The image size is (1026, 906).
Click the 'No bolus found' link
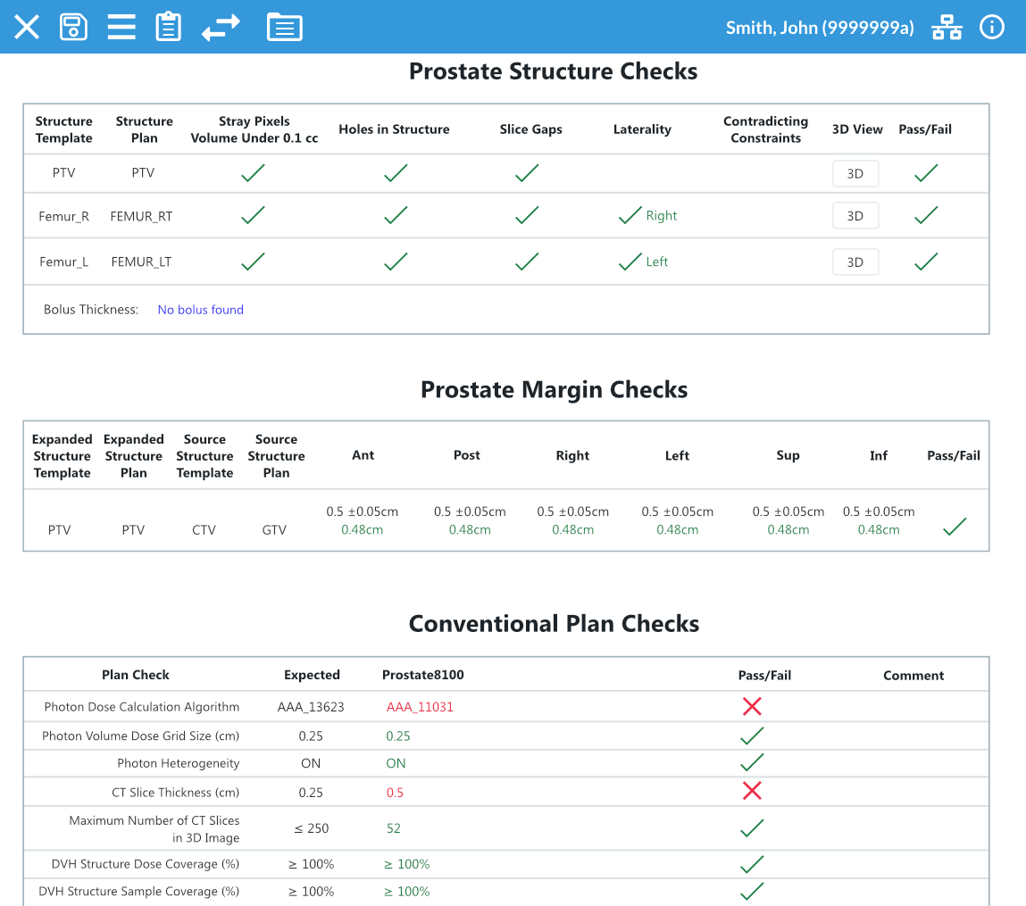click(200, 309)
